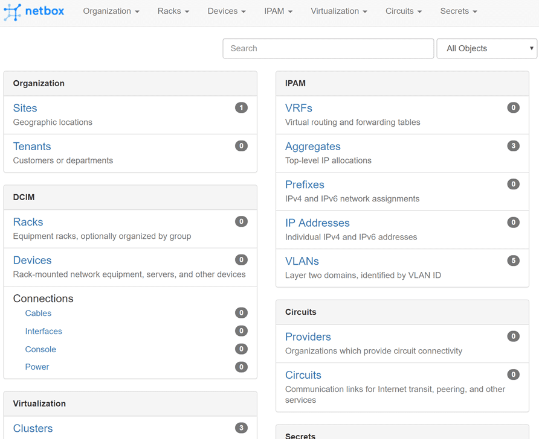The width and height of the screenshot is (539, 439).
Task: Expand the Virtualization menu
Action: (339, 11)
